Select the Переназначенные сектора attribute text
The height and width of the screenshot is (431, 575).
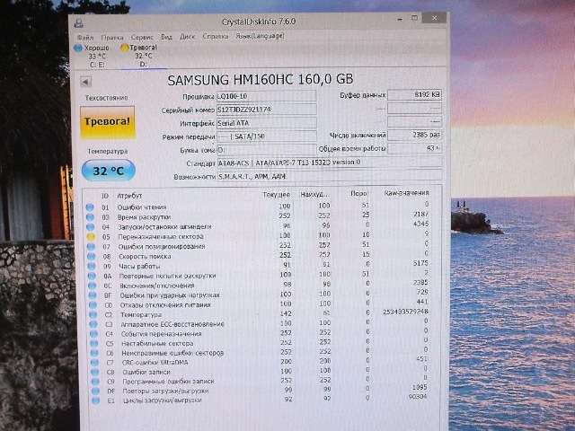point(161,237)
